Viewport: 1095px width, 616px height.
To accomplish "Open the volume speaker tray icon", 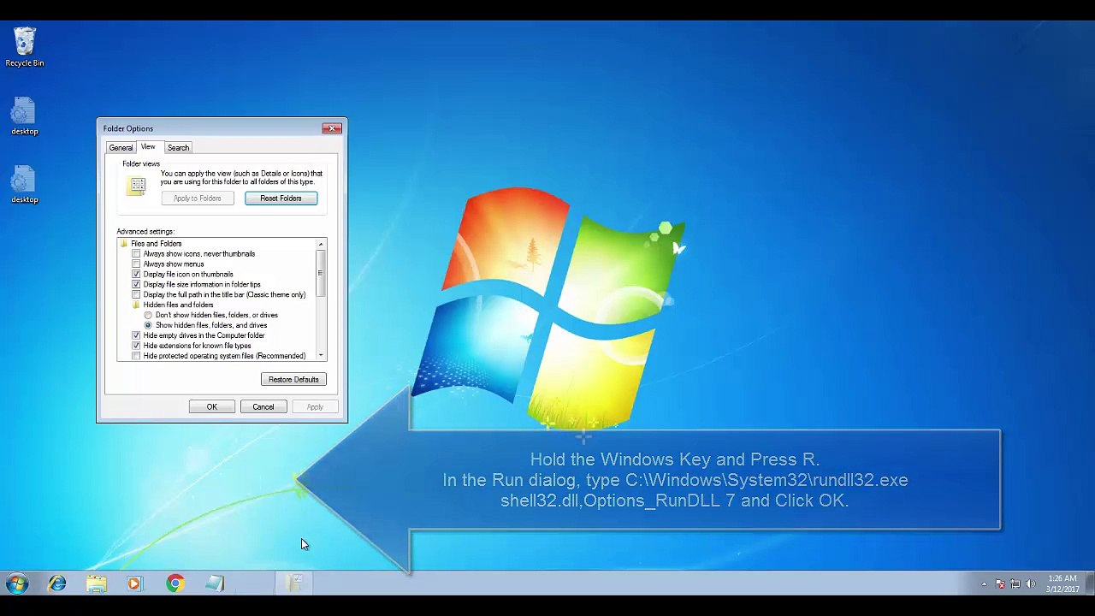I will tap(1031, 584).
